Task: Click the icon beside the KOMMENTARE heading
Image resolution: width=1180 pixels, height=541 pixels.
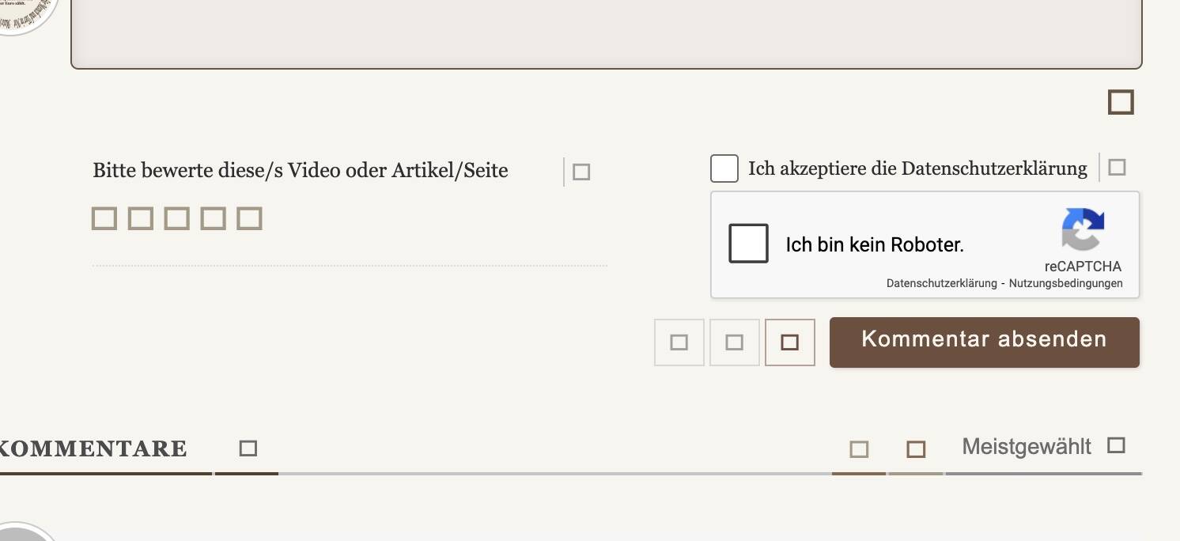Action: pyautogui.click(x=248, y=448)
